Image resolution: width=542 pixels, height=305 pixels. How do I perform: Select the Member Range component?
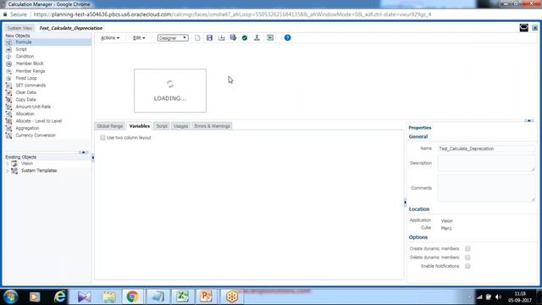[30, 71]
